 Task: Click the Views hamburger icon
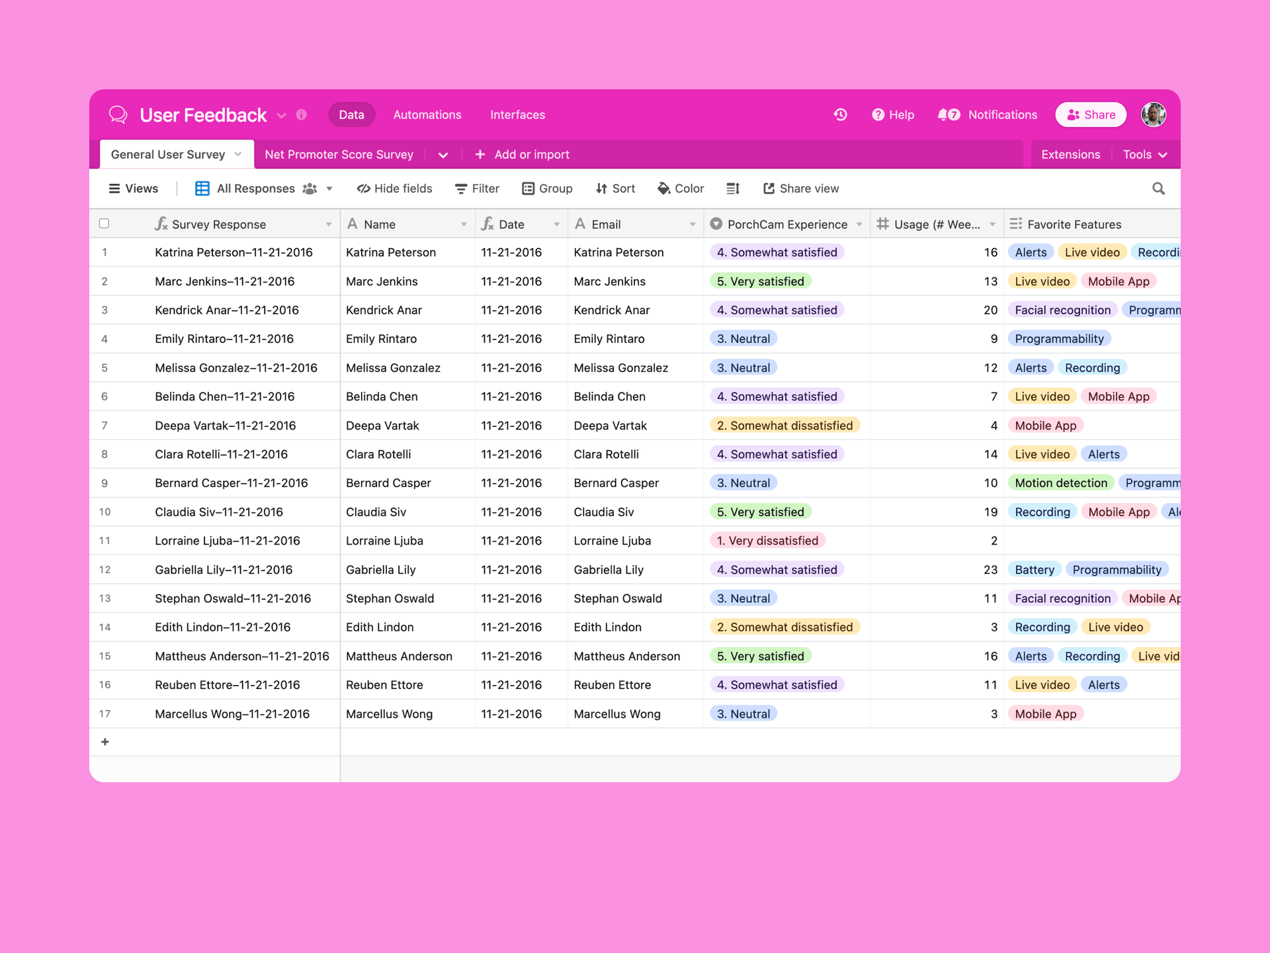click(x=114, y=189)
